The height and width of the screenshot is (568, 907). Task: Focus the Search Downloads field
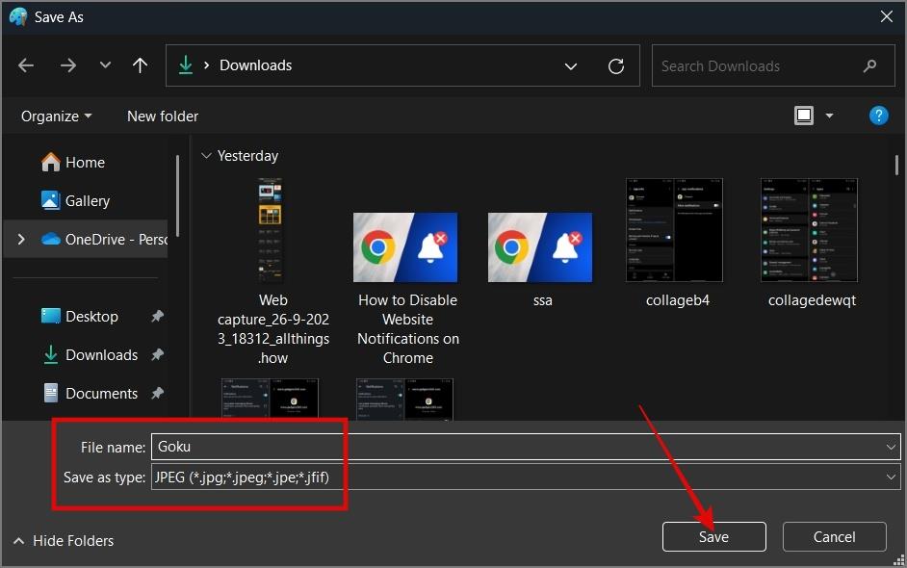(773, 65)
